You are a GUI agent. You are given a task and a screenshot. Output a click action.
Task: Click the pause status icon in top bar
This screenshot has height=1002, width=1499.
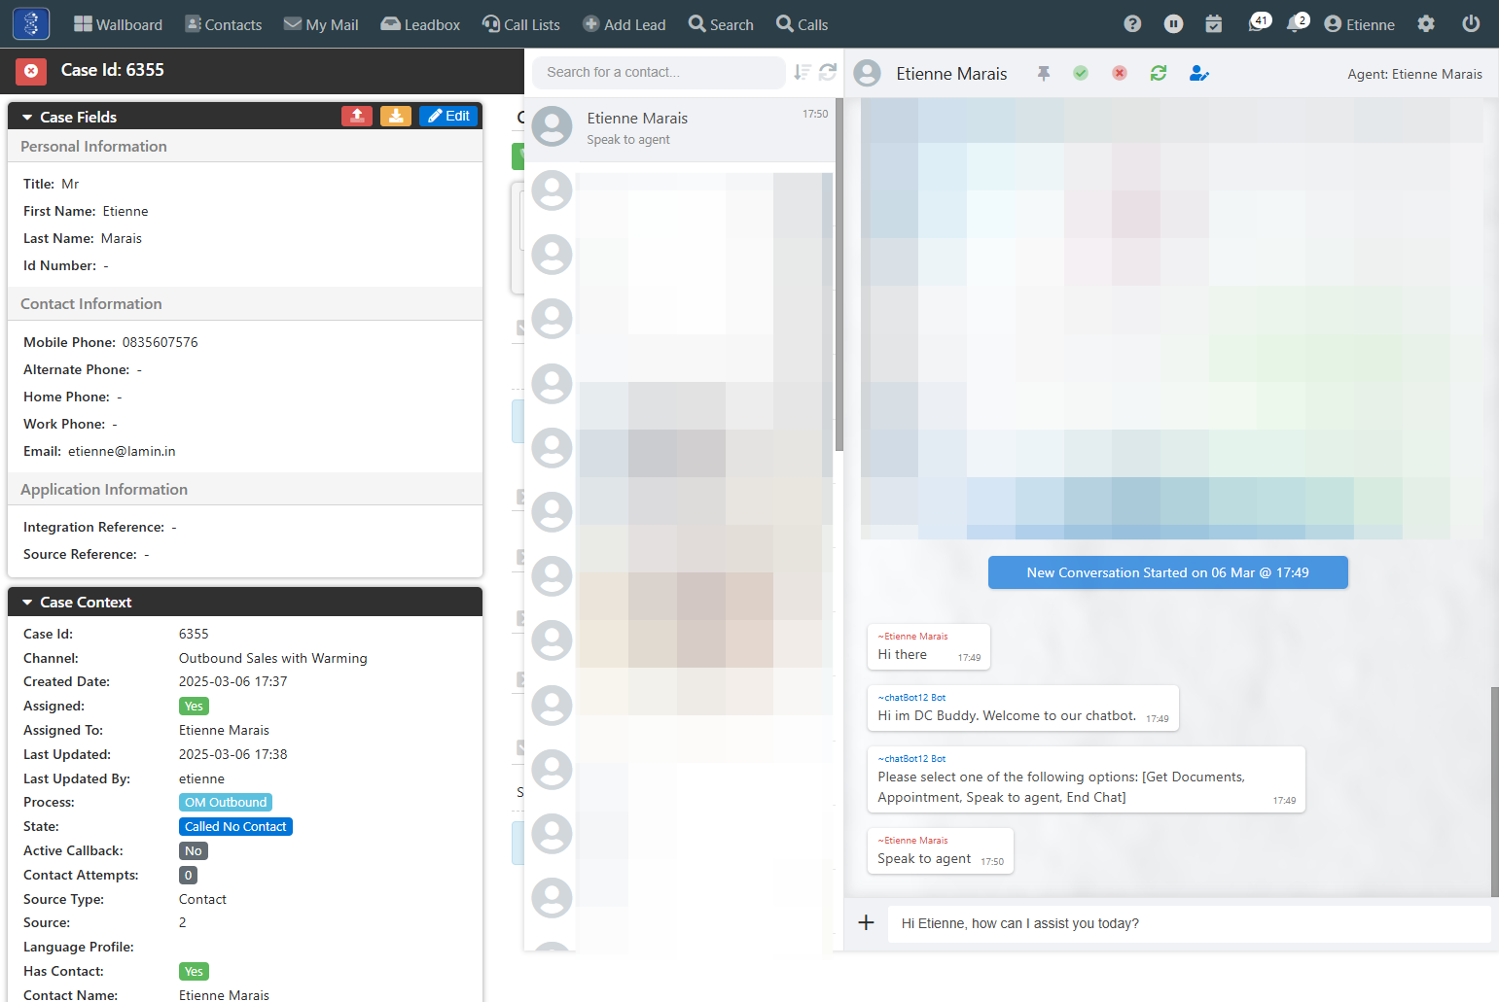pyautogui.click(x=1174, y=24)
